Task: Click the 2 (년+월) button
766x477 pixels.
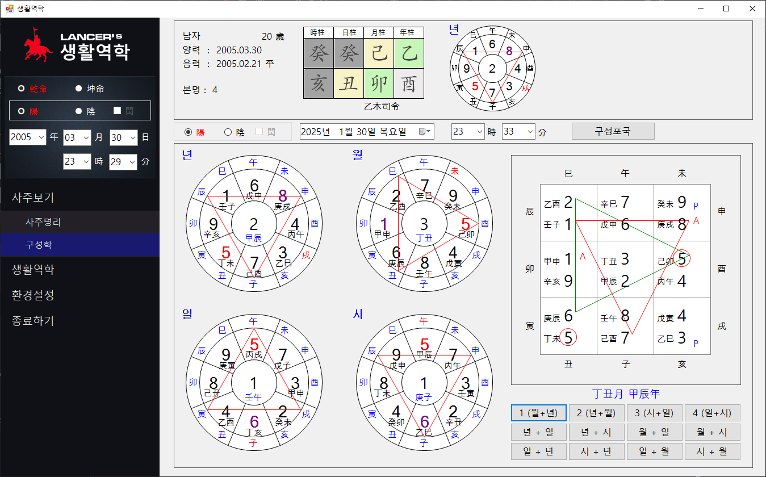Action: (596, 413)
